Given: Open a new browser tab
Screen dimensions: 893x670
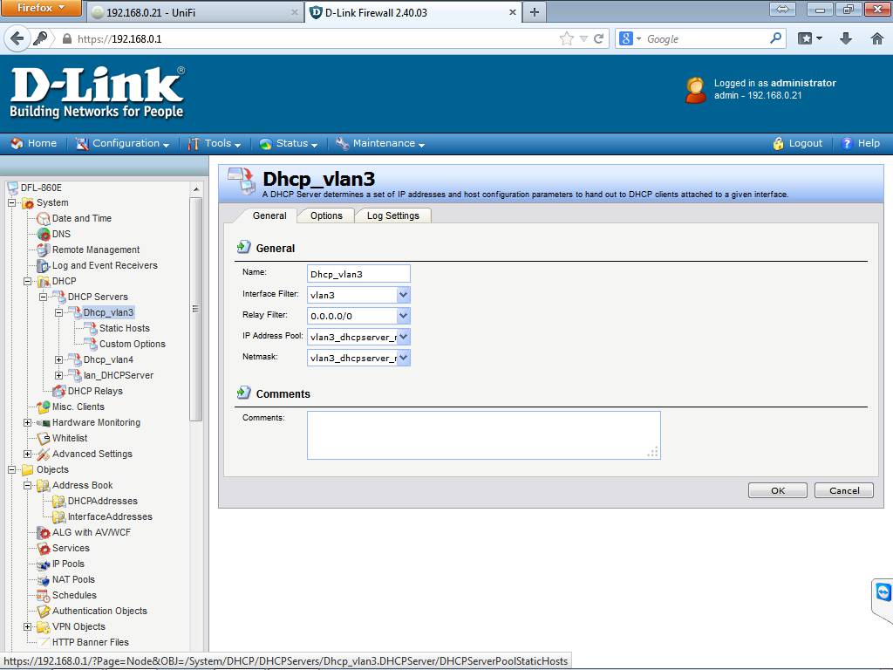Looking at the screenshot, I should click(x=535, y=12).
